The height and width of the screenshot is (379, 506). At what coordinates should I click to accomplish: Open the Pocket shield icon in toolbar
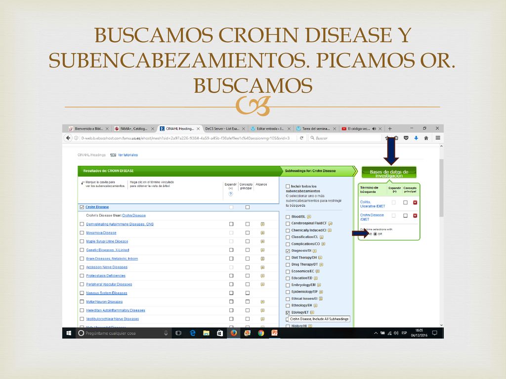(x=406, y=138)
